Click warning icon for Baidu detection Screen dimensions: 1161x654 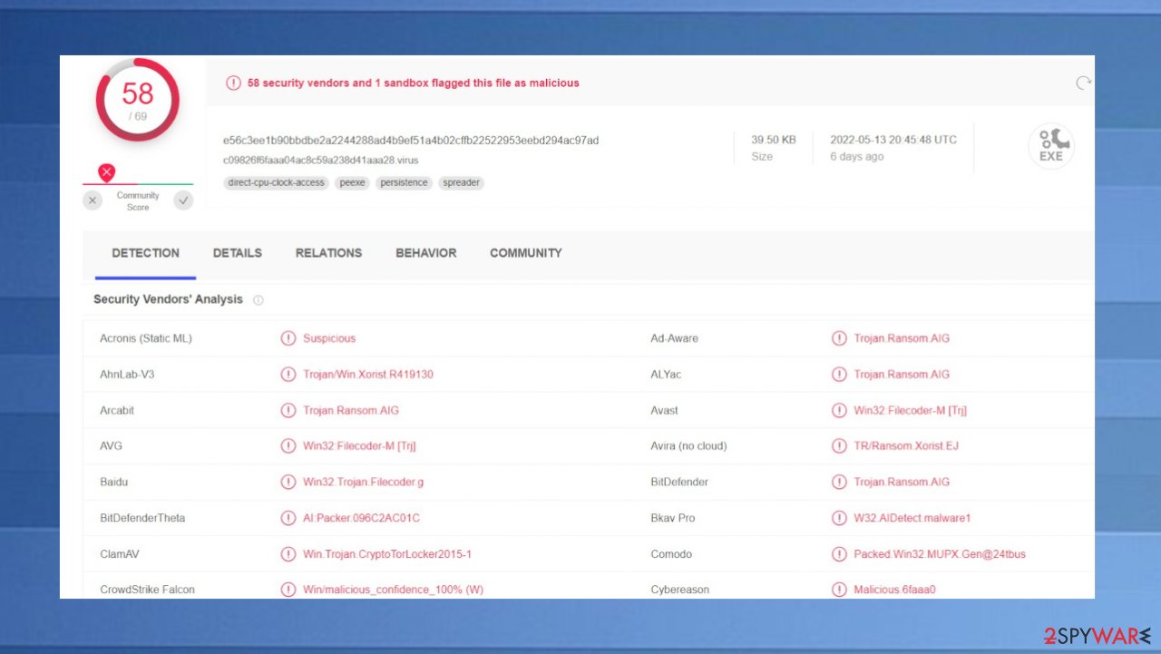[x=288, y=482]
